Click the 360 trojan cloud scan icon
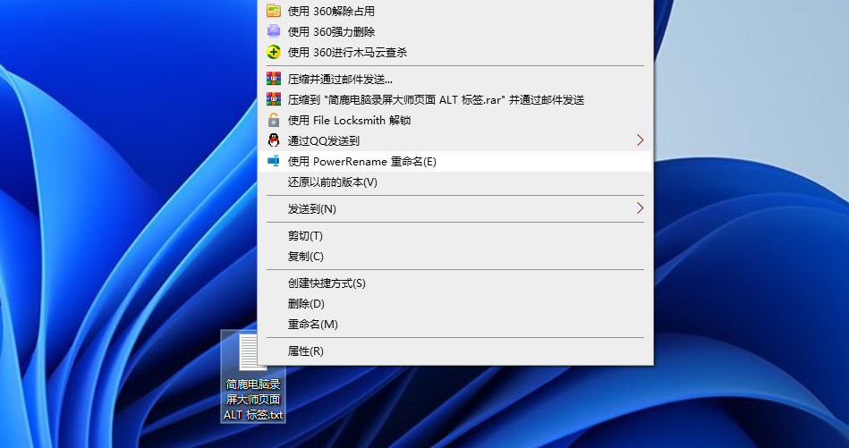Screen dimensions: 849x448 pos(274,52)
